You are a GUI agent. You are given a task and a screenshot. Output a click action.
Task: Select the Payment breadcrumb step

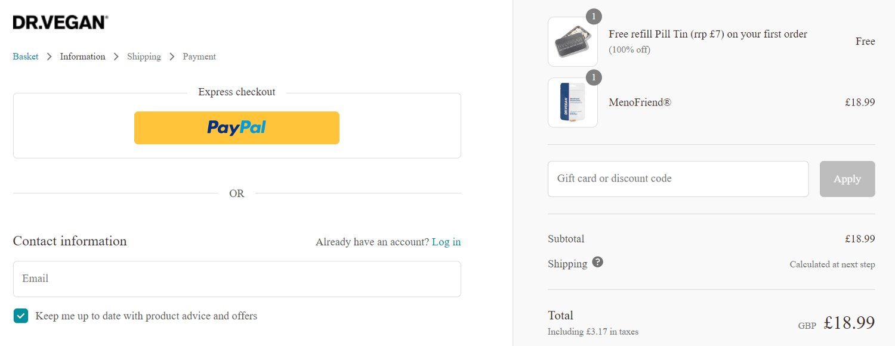click(199, 57)
